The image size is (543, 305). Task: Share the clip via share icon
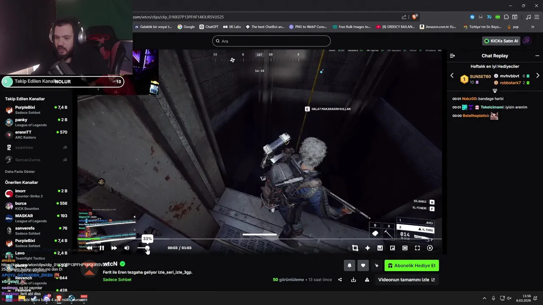[x=340, y=280]
